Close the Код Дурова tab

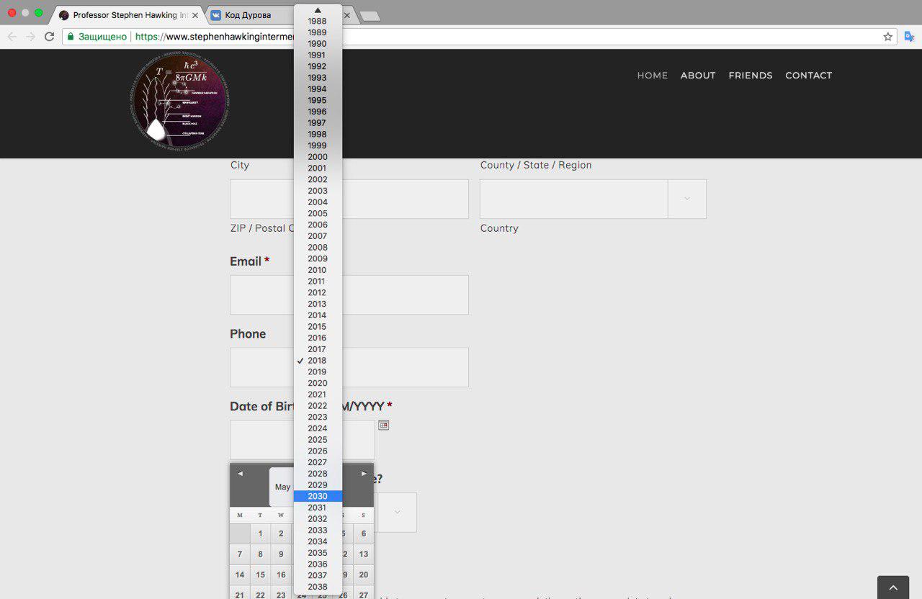(346, 15)
